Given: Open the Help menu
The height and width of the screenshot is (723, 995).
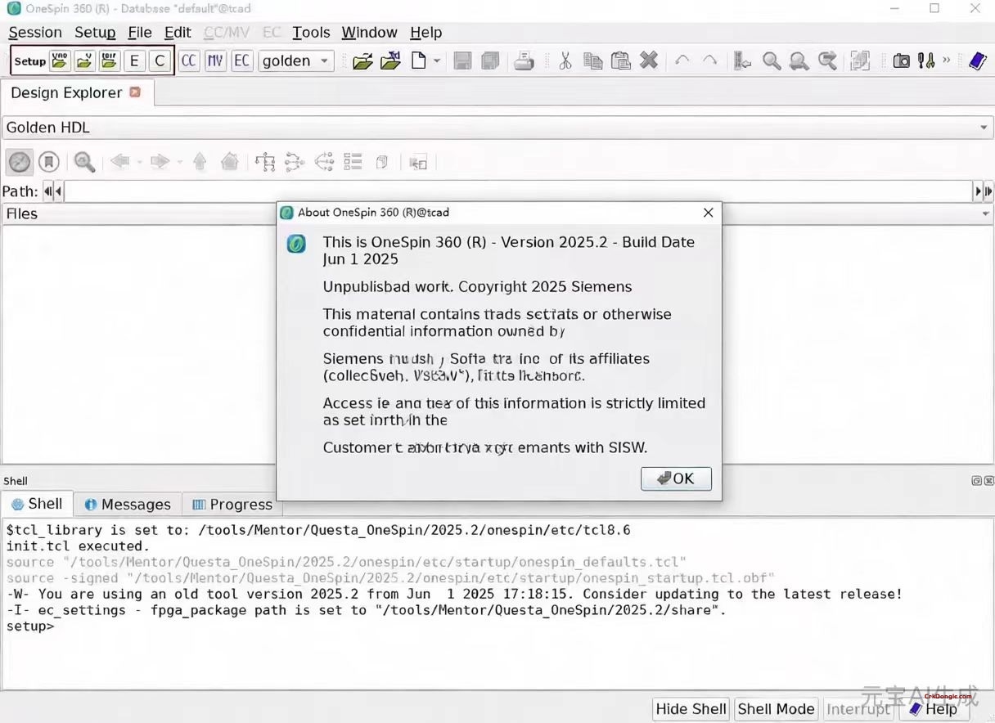Looking at the screenshot, I should pyautogui.click(x=425, y=32).
